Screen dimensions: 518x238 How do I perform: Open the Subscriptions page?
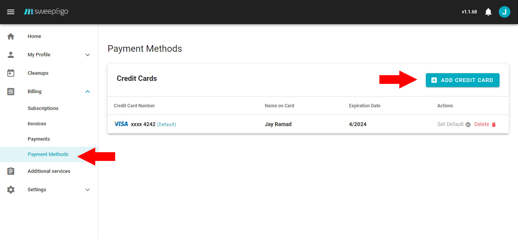coord(43,108)
